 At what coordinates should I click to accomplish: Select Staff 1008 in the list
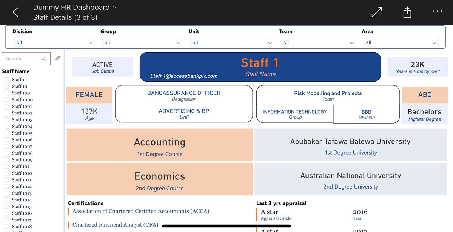[x=22, y=153]
